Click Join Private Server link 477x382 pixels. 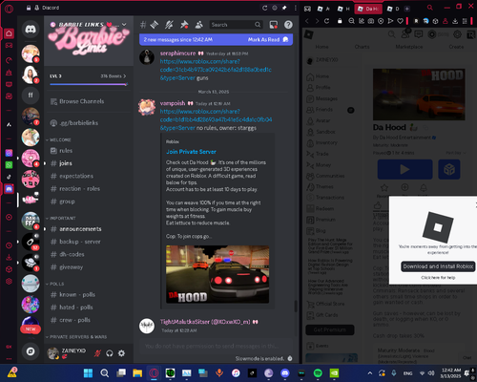(x=191, y=152)
